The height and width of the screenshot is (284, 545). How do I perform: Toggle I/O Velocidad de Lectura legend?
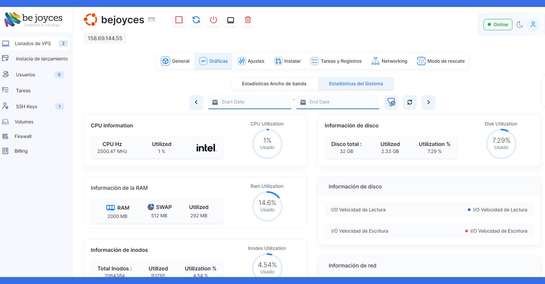pos(497,210)
